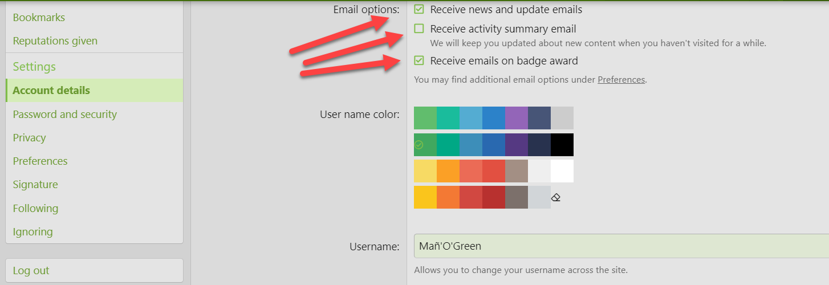Enable Receive activity summary email checkbox
Viewport: 829px width, 285px height.
click(419, 28)
